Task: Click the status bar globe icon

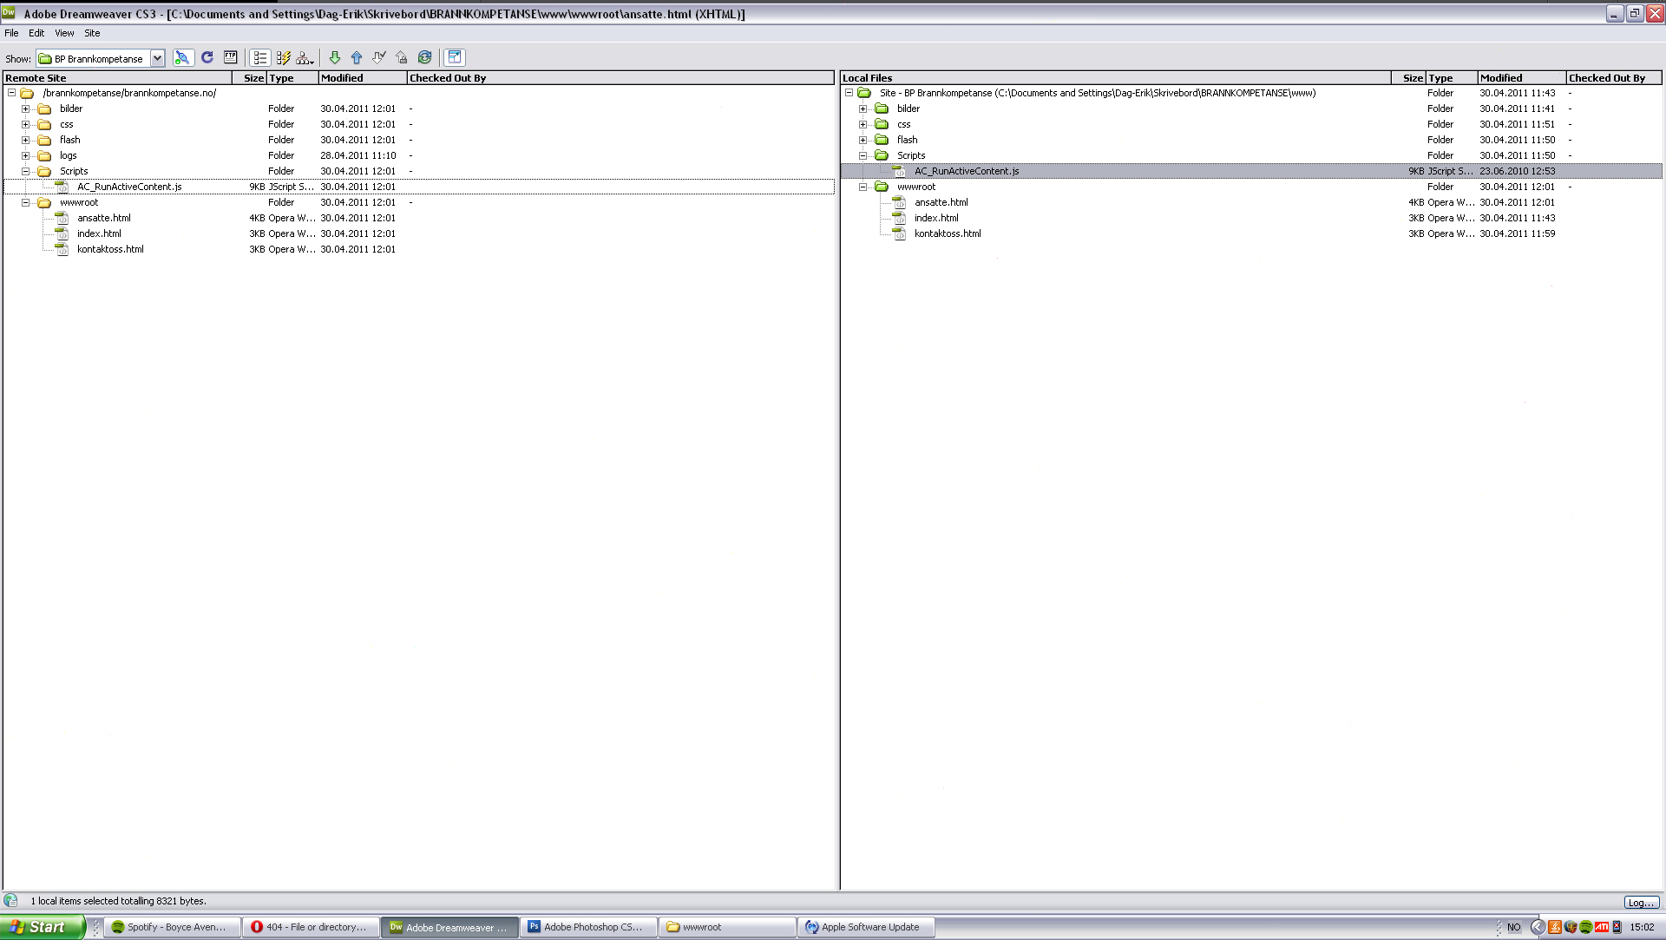Action: click(10, 901)
